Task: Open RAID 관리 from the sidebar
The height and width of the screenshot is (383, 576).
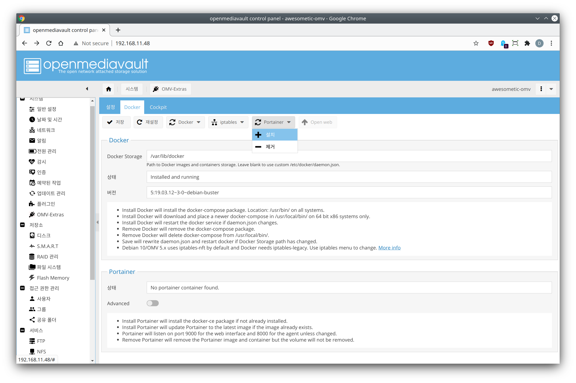Action: [47, 257]
